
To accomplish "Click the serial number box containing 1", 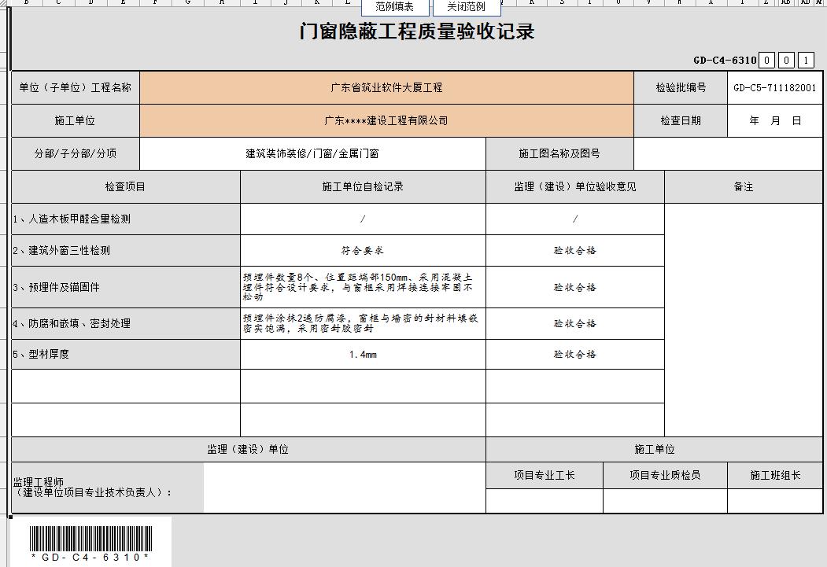I will (806, 60).
